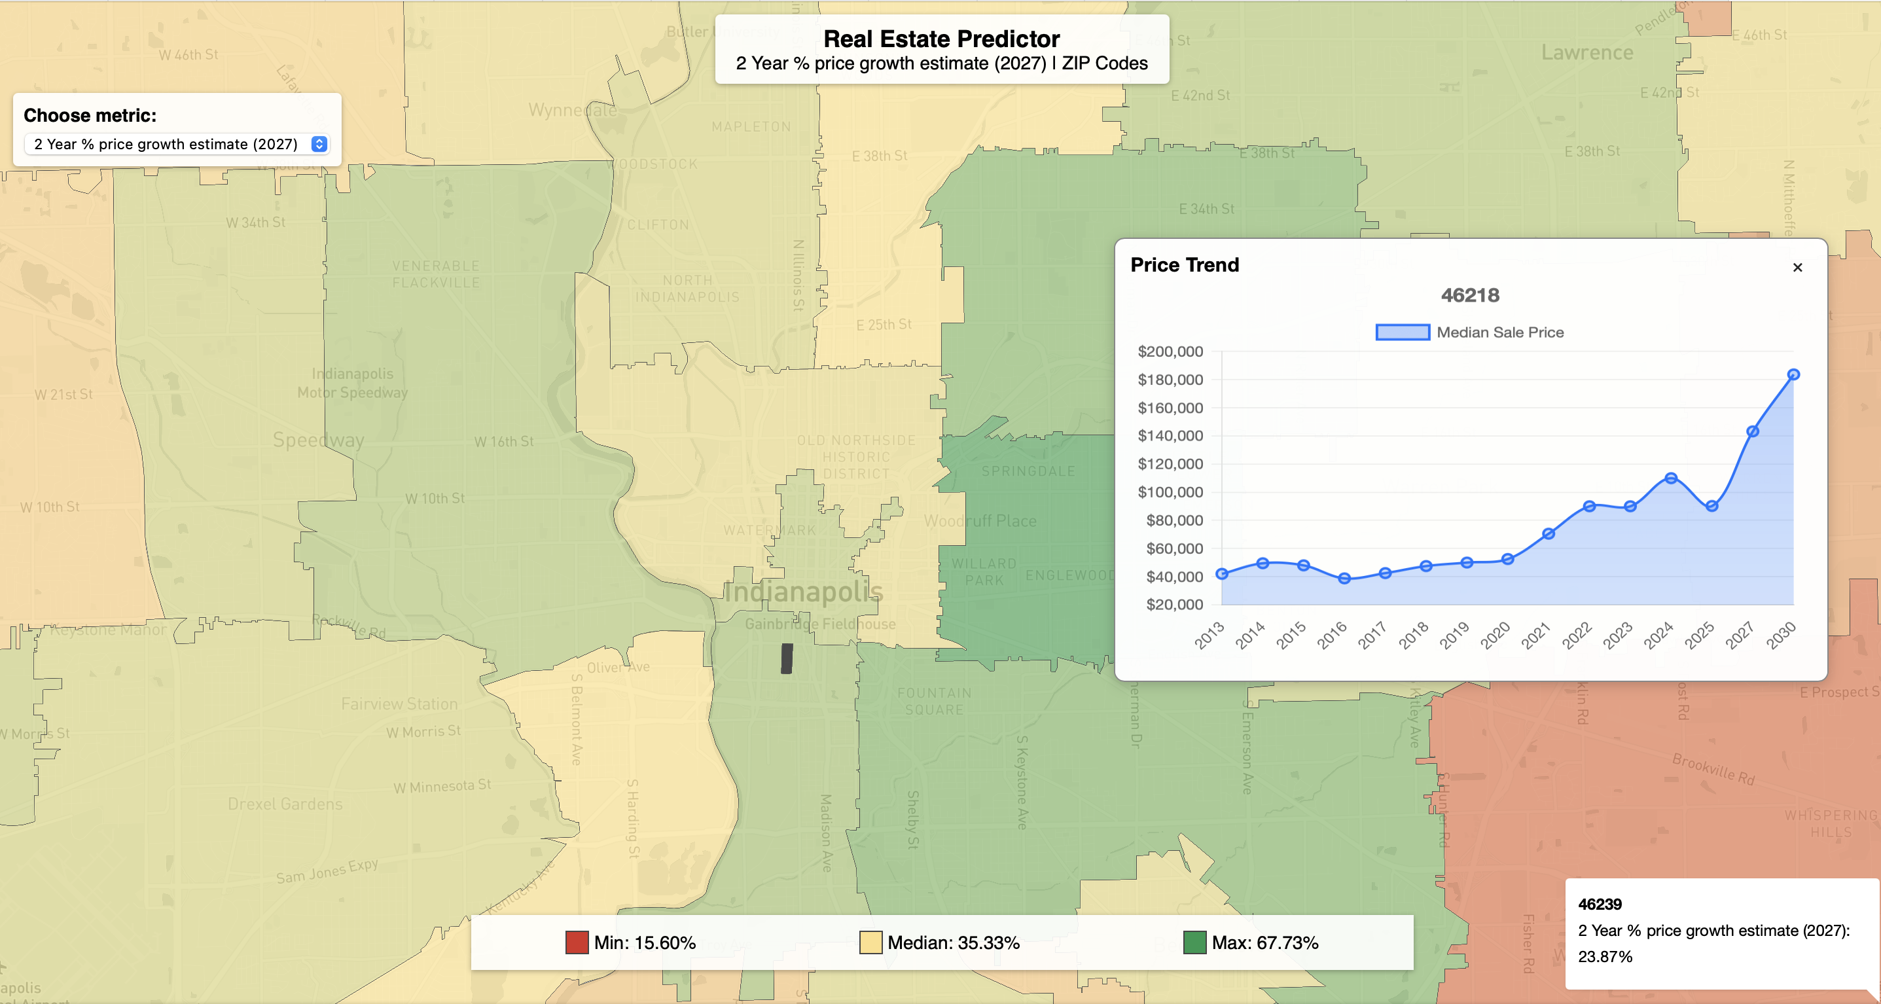Click the Indianapolis city label on map

(x=803, y=592)
